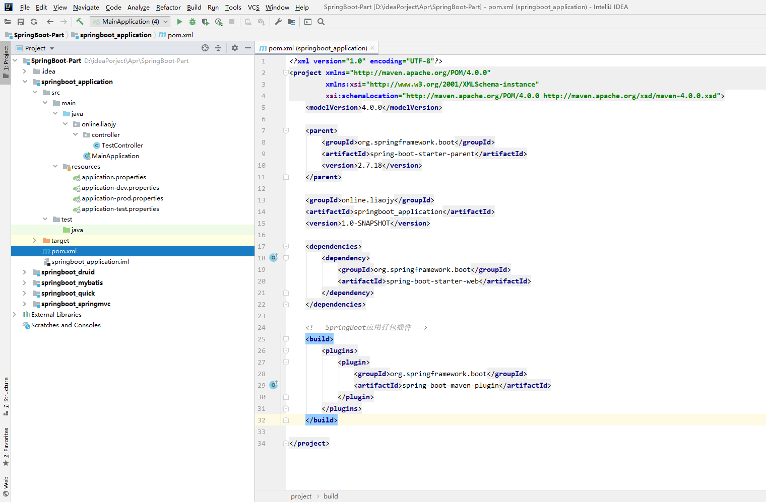
Task: Select springboot_application.iml file
Action: (90, 261)
